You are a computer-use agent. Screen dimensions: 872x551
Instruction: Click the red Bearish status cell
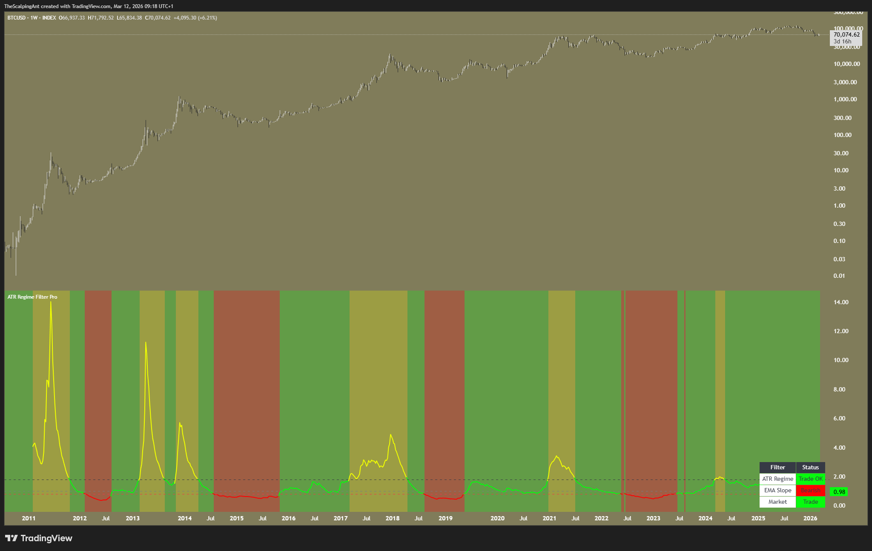(x=810, y=490)
